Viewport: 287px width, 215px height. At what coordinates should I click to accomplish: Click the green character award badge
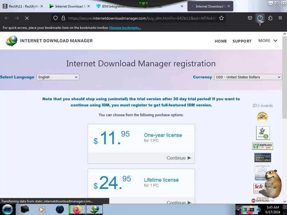[263, 133]
